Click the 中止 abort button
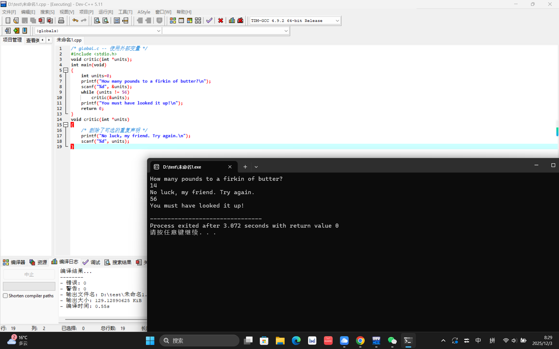The height and width of the screenshot is (349, 559). click(29, 274)
